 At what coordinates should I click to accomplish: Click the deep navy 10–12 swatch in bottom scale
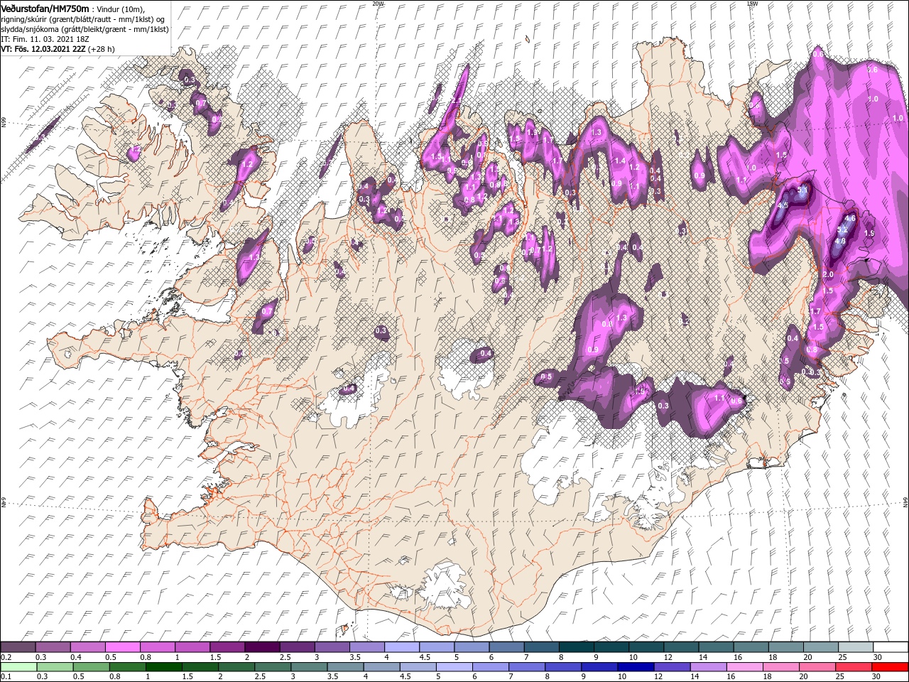(x=635, y=667)
